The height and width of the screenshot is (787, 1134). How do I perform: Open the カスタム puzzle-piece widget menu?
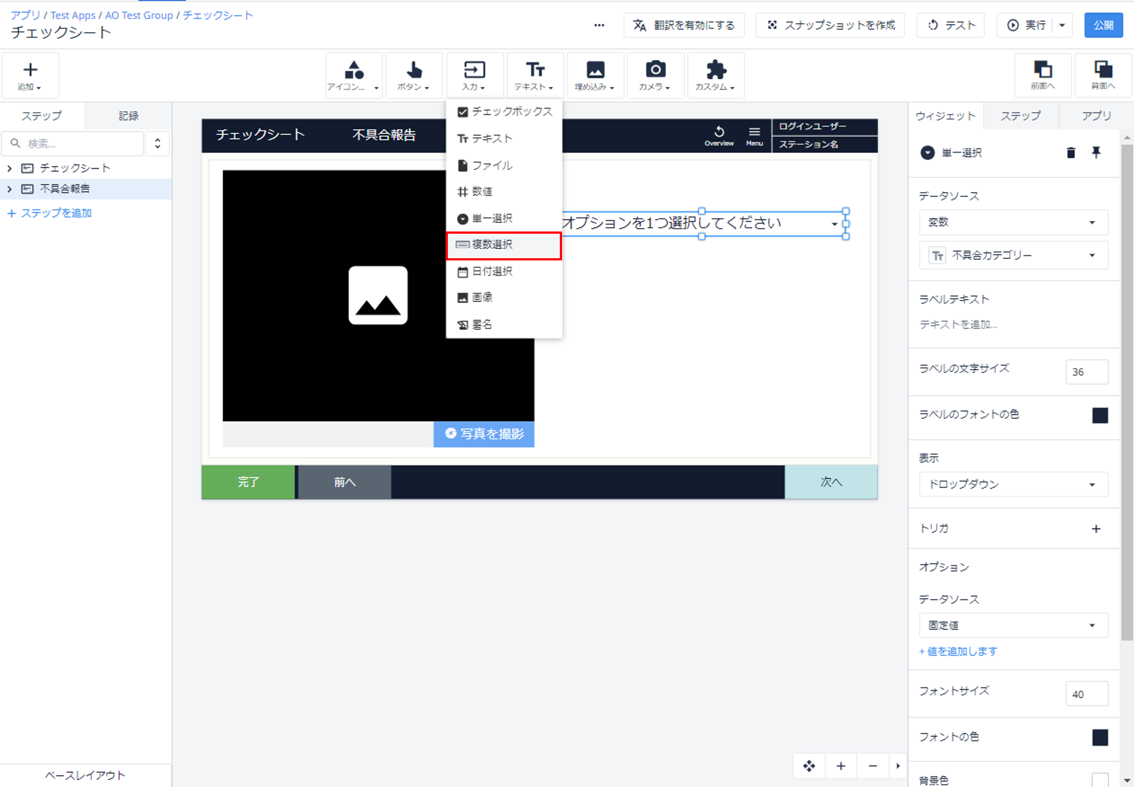pos(715,75)
